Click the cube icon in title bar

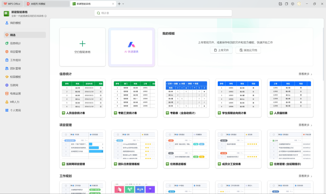(292, 4)
